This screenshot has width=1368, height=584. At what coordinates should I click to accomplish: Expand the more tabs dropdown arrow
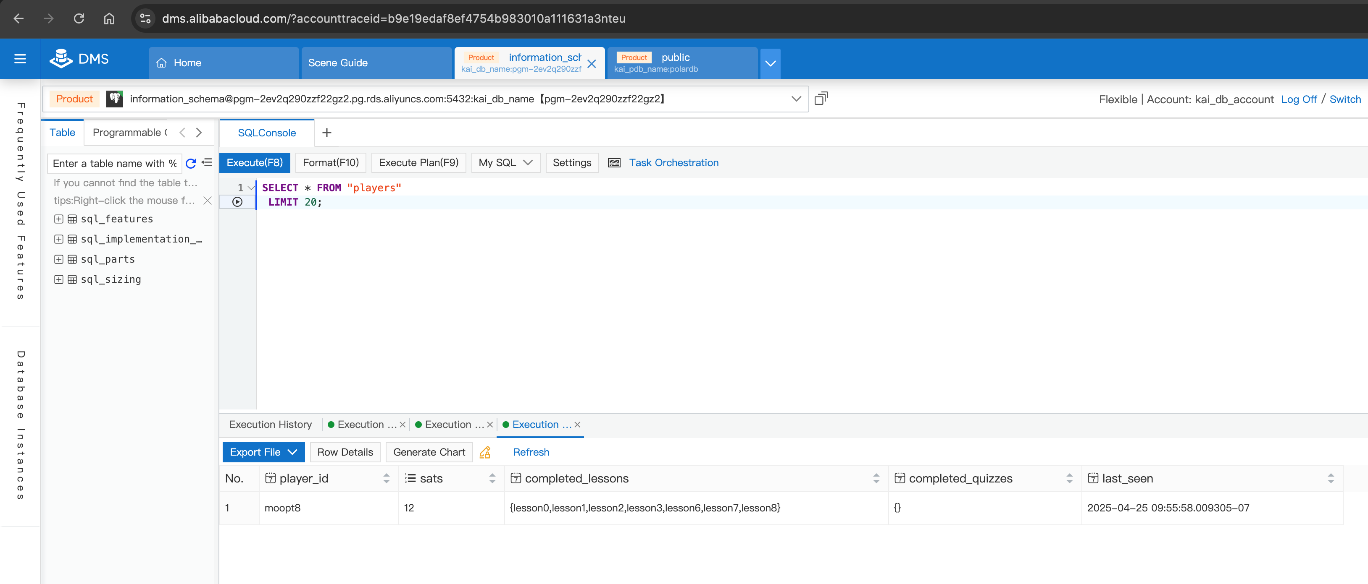point(770,63)
